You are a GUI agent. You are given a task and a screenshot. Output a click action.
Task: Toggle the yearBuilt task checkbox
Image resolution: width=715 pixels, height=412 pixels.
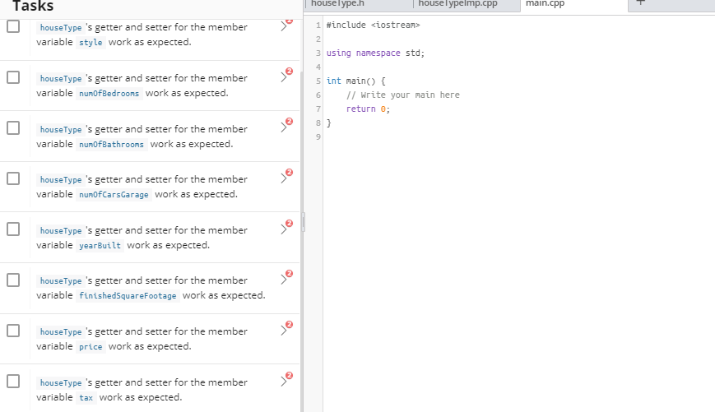13,229
